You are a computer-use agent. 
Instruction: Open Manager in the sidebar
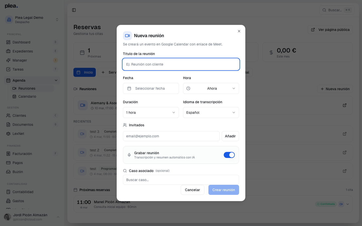[32, 60]
